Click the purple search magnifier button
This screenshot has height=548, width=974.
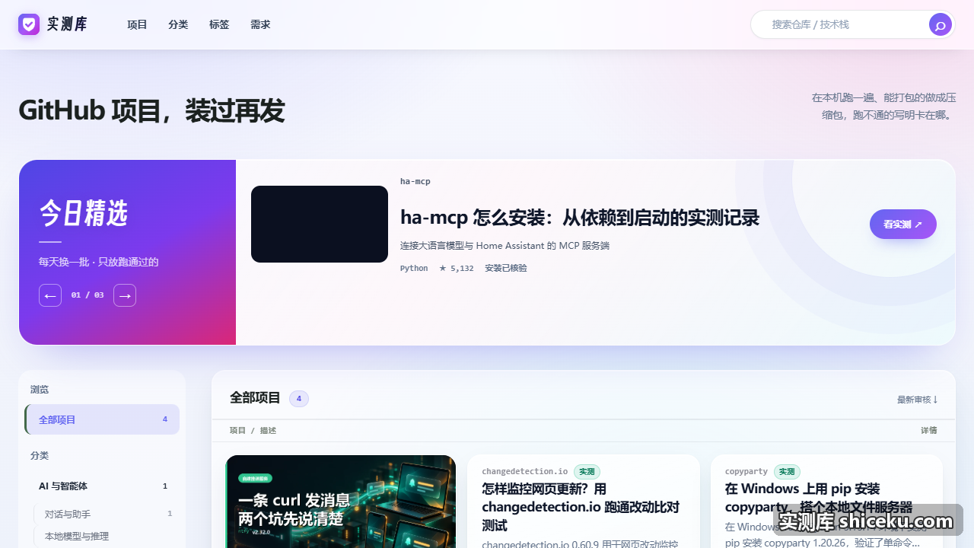pyautogui.click(x=941, y=24)
